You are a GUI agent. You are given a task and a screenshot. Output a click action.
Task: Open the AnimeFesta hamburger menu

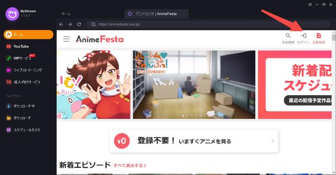pos(66,39)
